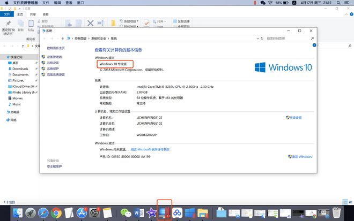Open the 新建项目 dropdown in ribbon
The image size is (354, 221).
129,21
